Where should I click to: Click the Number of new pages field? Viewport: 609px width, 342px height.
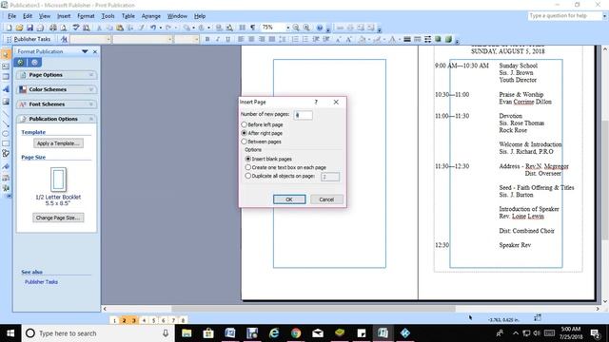tap(303, 115)
